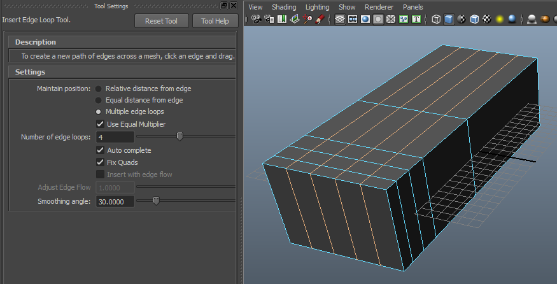
Task: Enable the Wireframe cube icon
Action: tap(436, 19)
